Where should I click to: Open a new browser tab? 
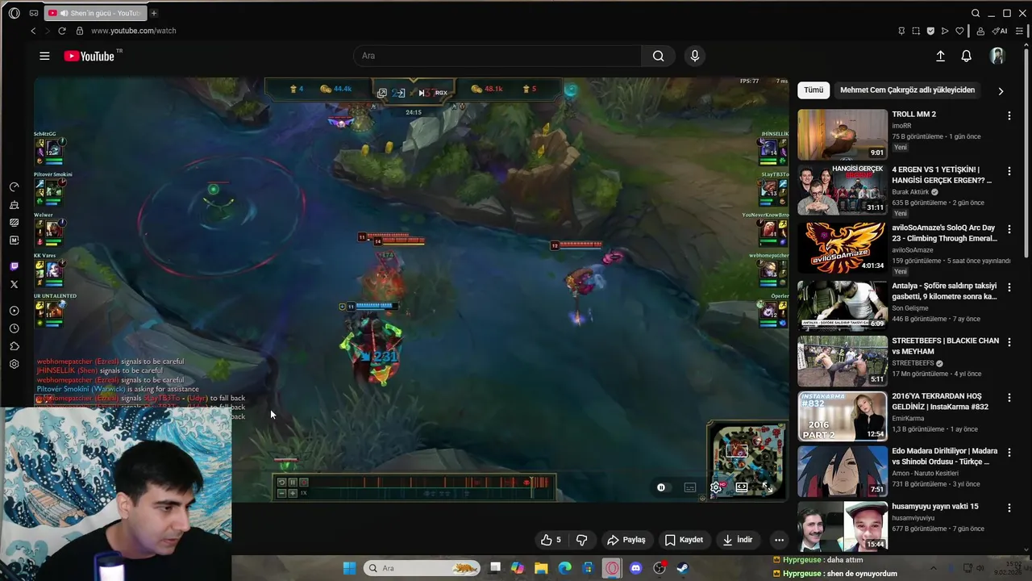click(154, 13)
